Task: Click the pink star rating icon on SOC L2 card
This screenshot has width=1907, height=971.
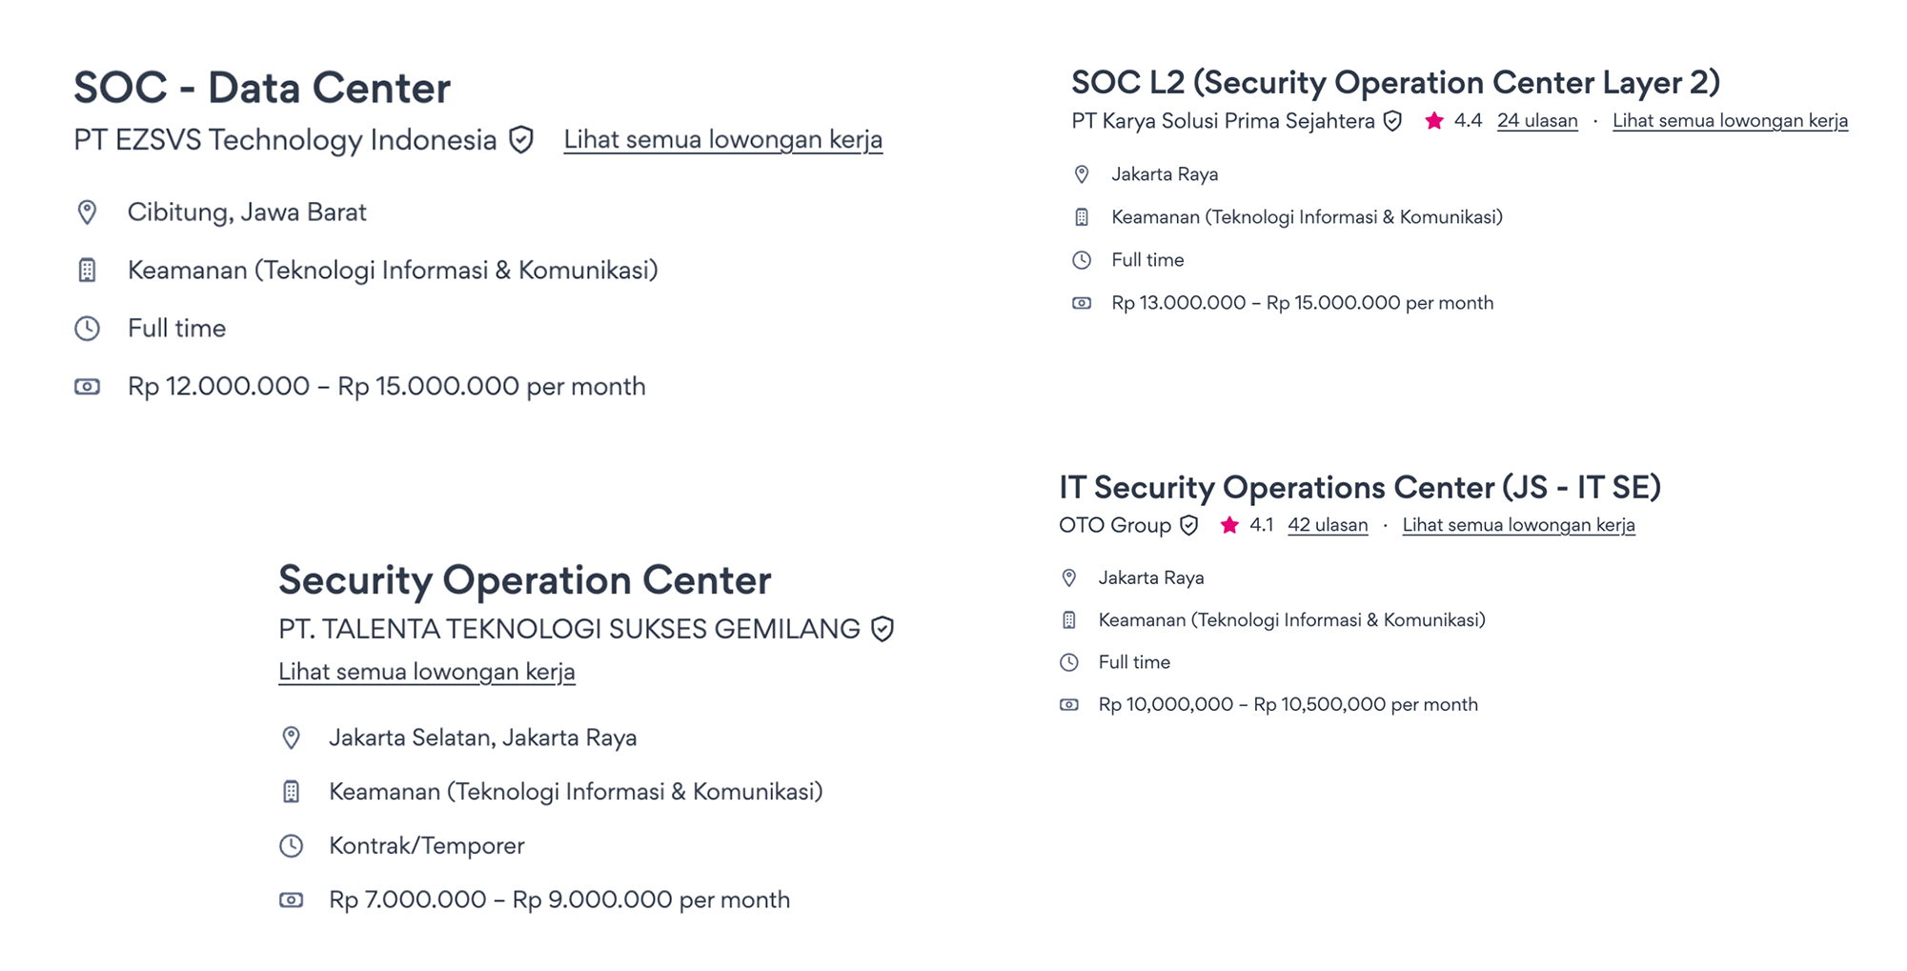Action: [x=1433, y=120]
